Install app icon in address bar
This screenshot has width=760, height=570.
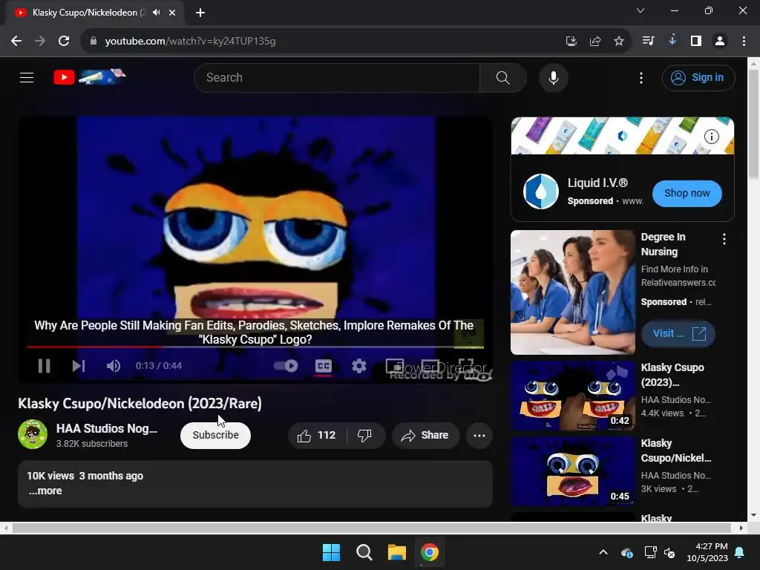tap(571, 42)
